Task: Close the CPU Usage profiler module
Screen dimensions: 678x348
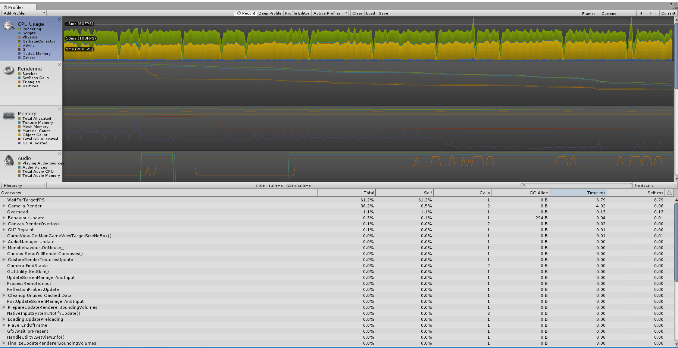Action: (x=59, y=19)
